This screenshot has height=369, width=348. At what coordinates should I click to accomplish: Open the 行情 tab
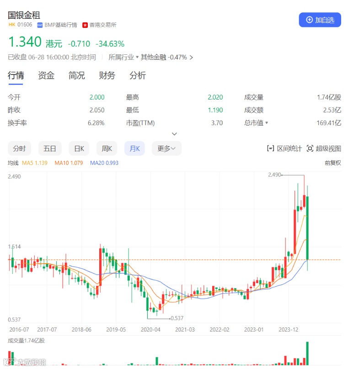[16, 75]
